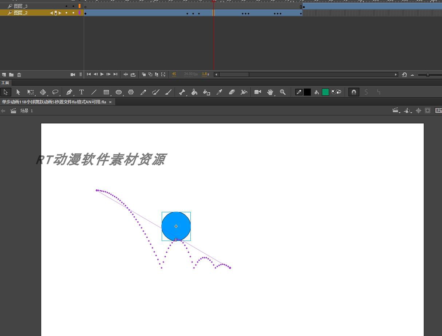This screenshot has width=442, height=336.
Task: Reset to black and white colors
Action: click(334, 92)
